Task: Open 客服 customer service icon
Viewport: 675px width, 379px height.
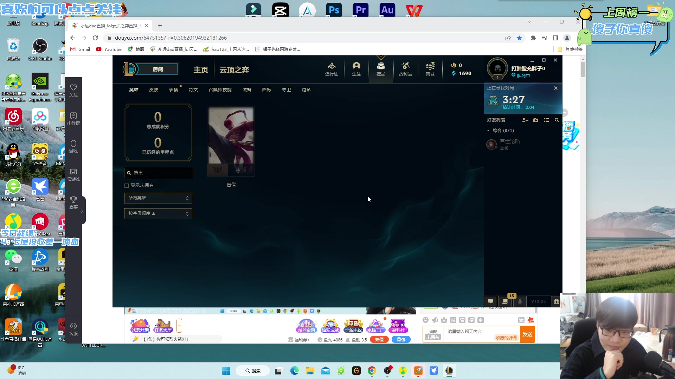Action: pyautogui.click(x=73, y=329)
